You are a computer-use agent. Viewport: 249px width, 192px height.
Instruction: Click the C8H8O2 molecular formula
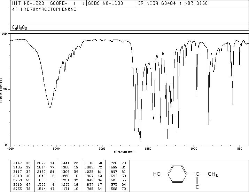tap(20, 27)
